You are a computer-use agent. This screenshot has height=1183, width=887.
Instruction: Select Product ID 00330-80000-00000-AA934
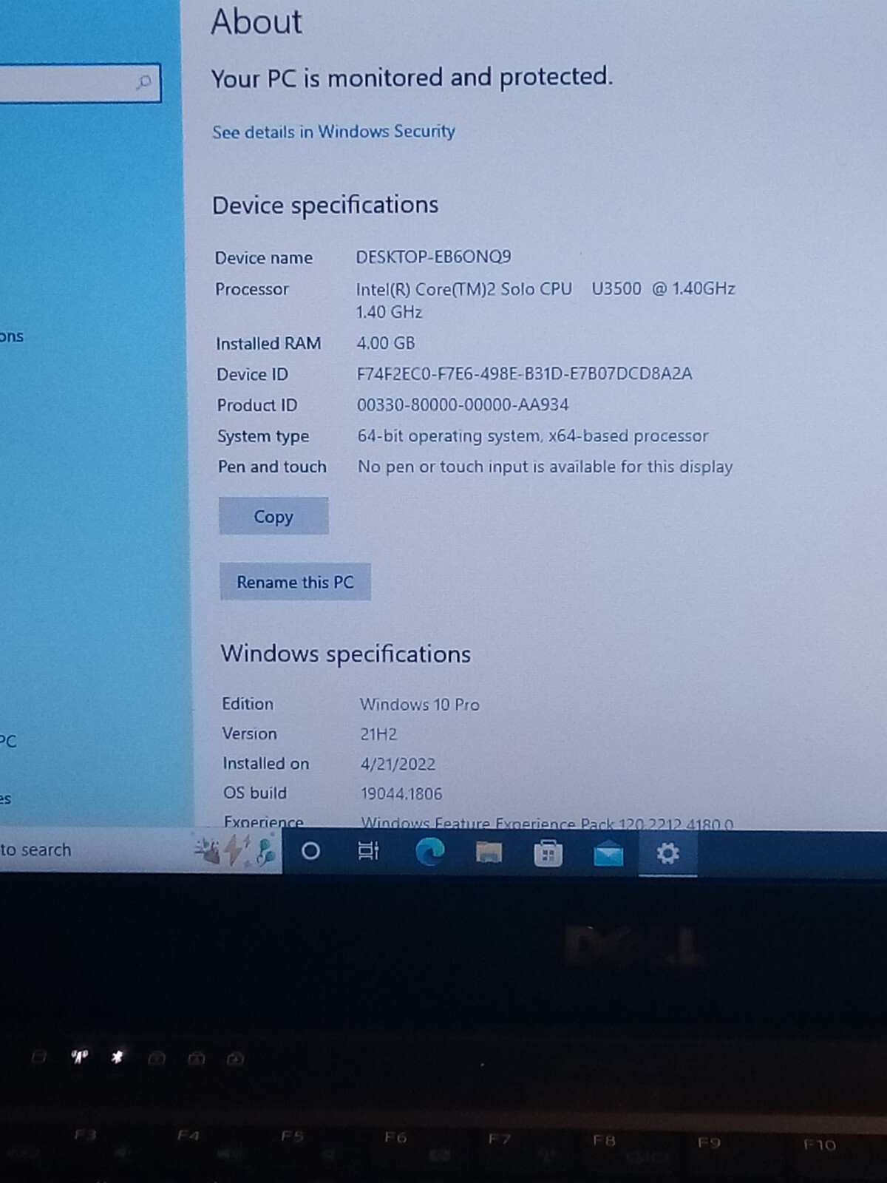(x=463, y=404)
